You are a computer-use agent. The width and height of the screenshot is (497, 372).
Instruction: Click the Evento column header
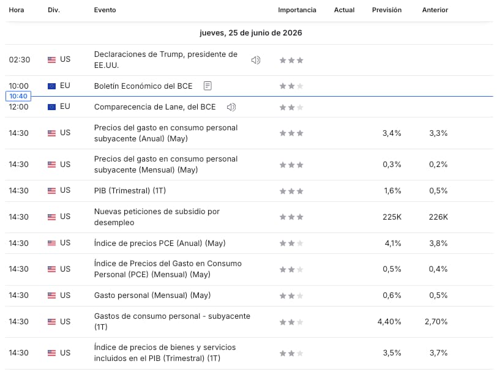pyautogui.click(x=105, y=10)
